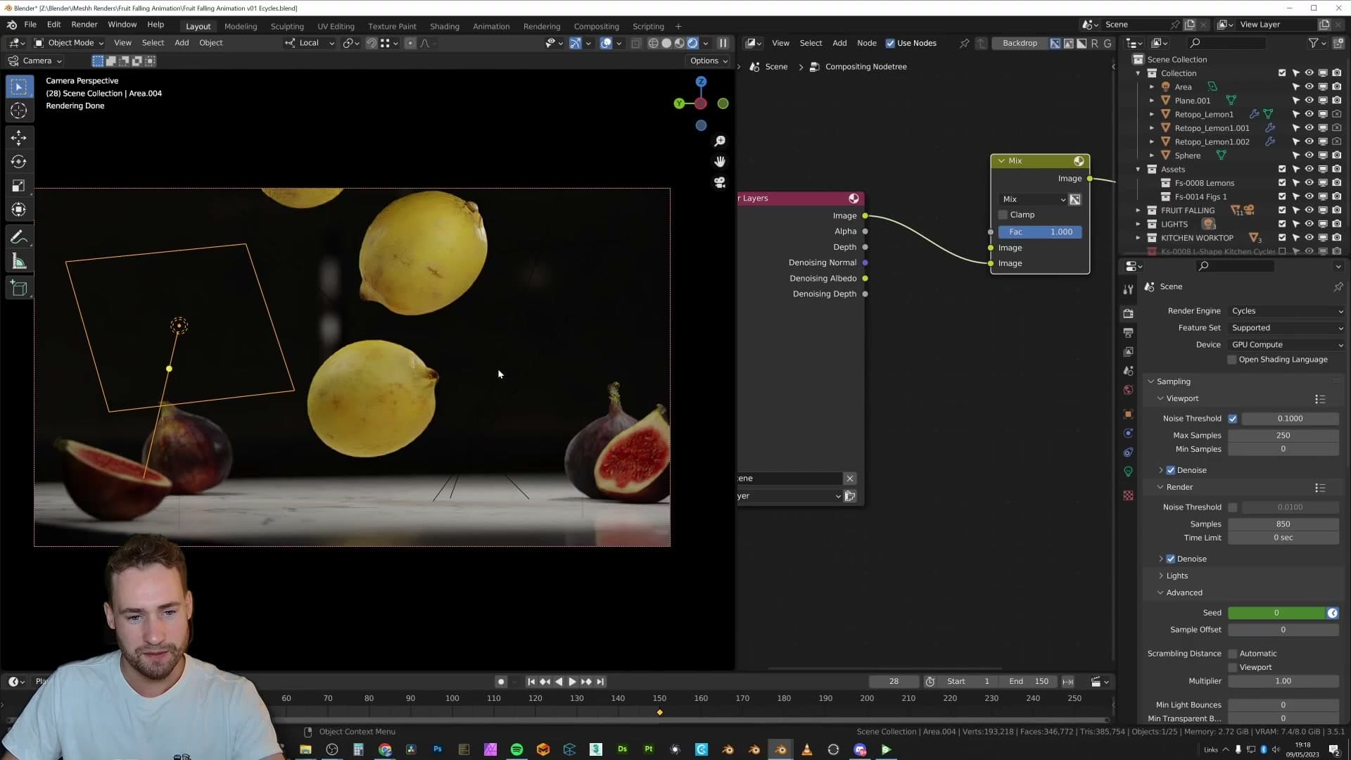This screenshot has width=1351, height=760.
Task: Open Photoshop from the taskbar
Action: [x=438, y=749]
